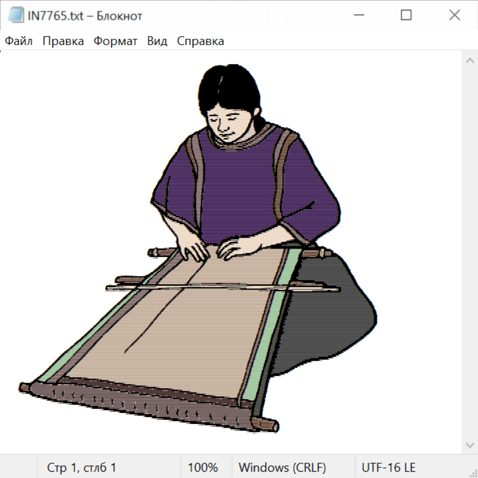Click the UTF-16 LE encoding indicator

[389, 467]
